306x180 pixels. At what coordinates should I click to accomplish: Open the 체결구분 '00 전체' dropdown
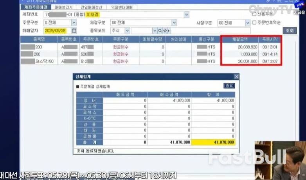click(174, 23)
